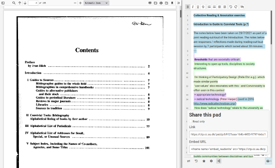275x168 pixels.
Task: Go to the previous PDF page
Action: click(20, 3)
